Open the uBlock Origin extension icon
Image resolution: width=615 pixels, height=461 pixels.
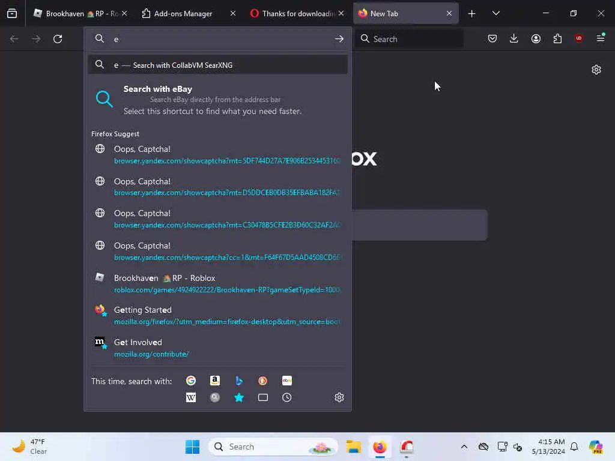[578, 38]
